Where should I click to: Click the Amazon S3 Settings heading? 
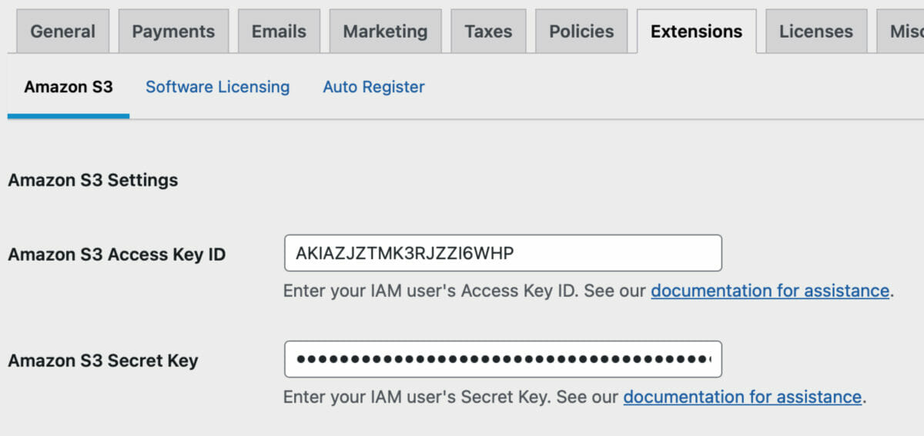tap(93, 180)
